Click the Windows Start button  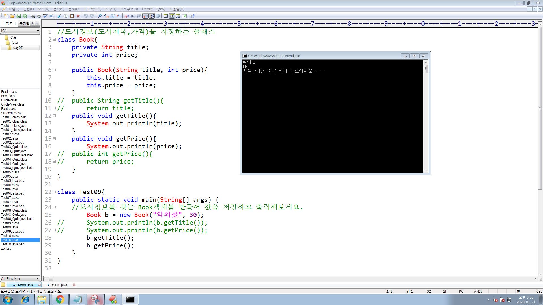(x=8, y=299)
